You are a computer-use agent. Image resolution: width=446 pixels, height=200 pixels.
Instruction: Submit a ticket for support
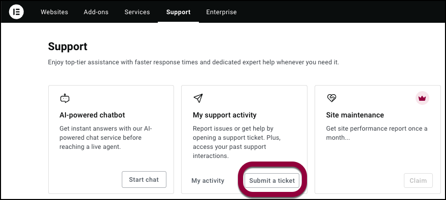pyautogui.click(x=272, y=181)
